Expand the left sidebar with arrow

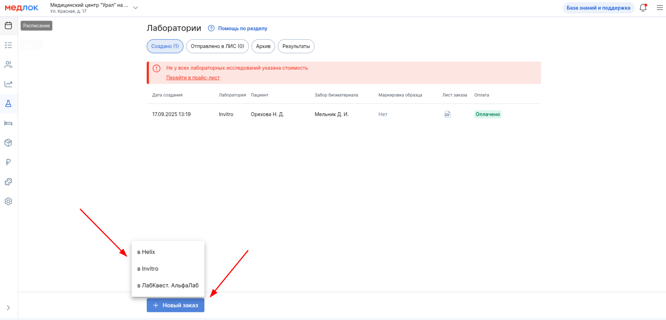(x=8, y=308)
